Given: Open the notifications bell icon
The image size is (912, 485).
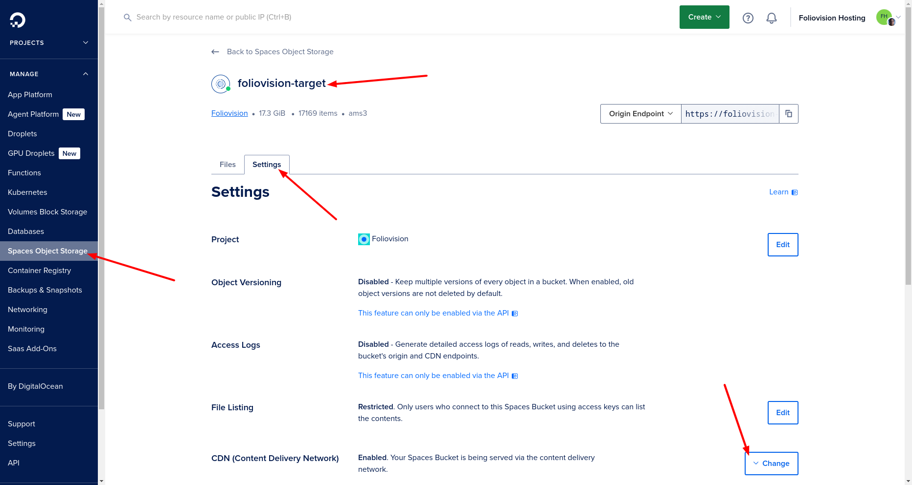Looking at the screenshot, I should (x=771, y=18).
